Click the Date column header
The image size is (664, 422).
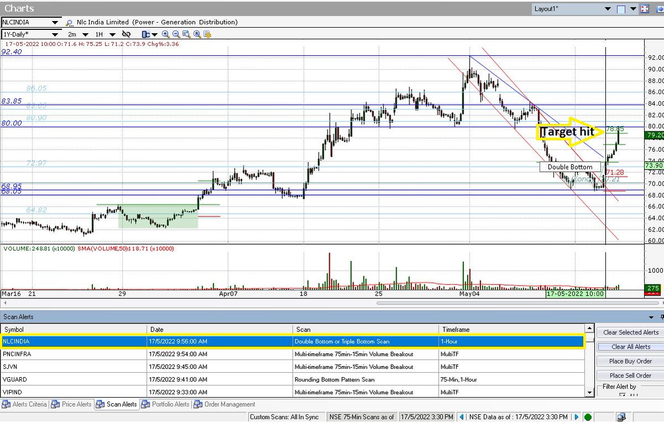coord(220,330)
